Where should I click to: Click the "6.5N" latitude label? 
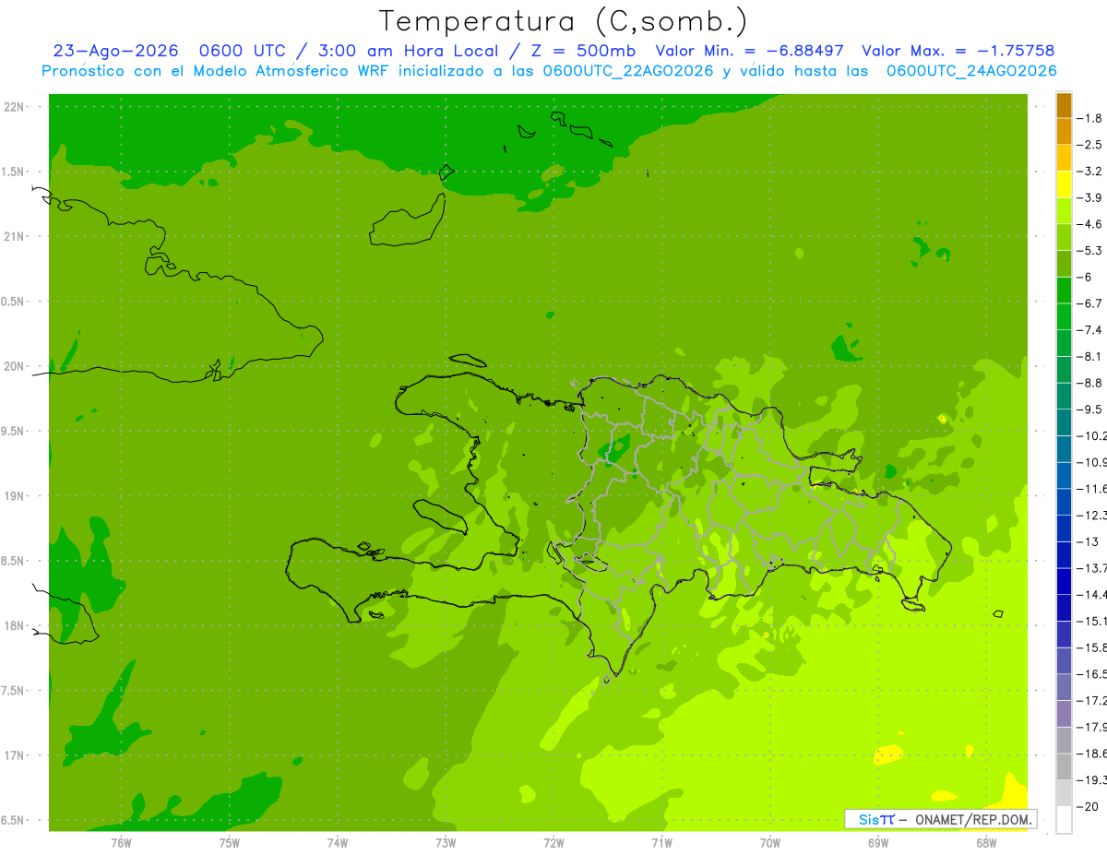pos(14,820)
